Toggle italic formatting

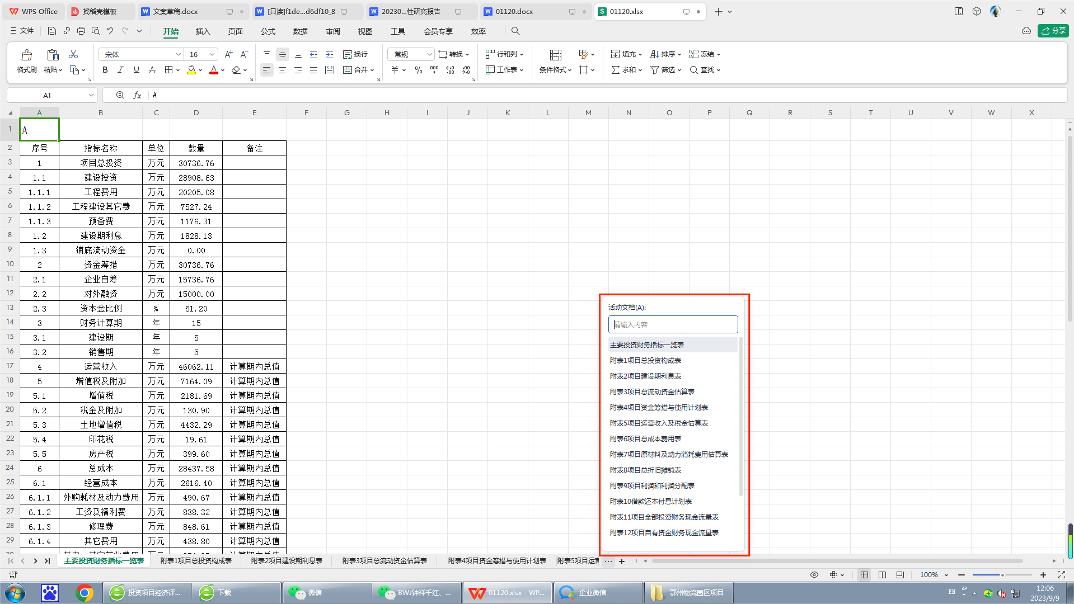click(x=120, y=70)
